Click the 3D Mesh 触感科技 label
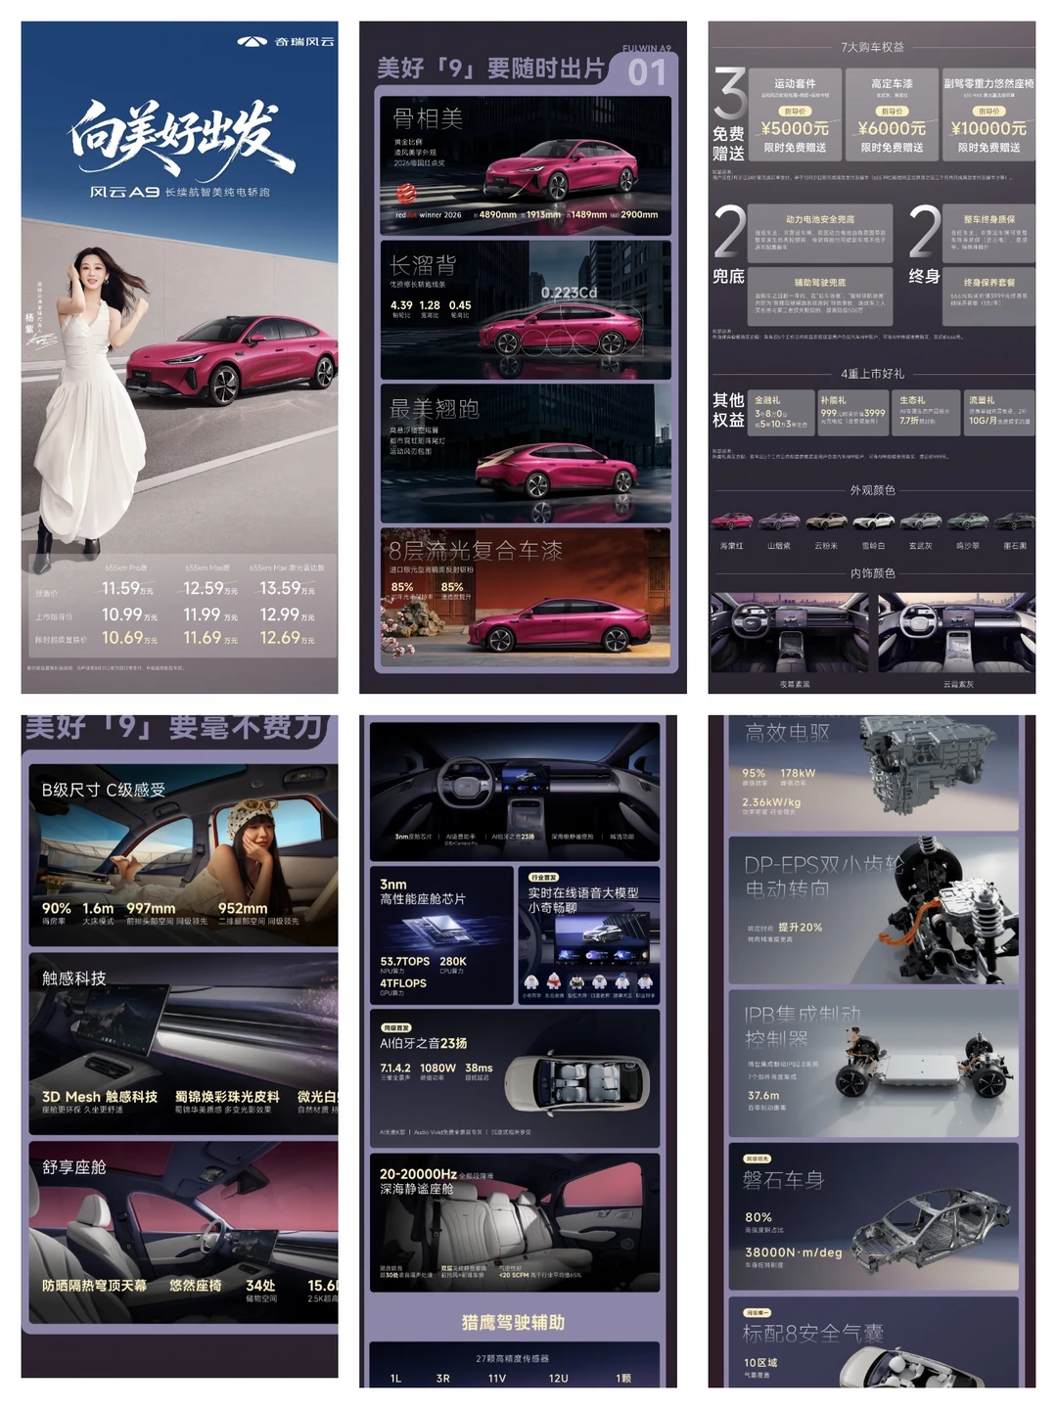The width and height of the screenshot is (1057, 1409). [100, 1097]
